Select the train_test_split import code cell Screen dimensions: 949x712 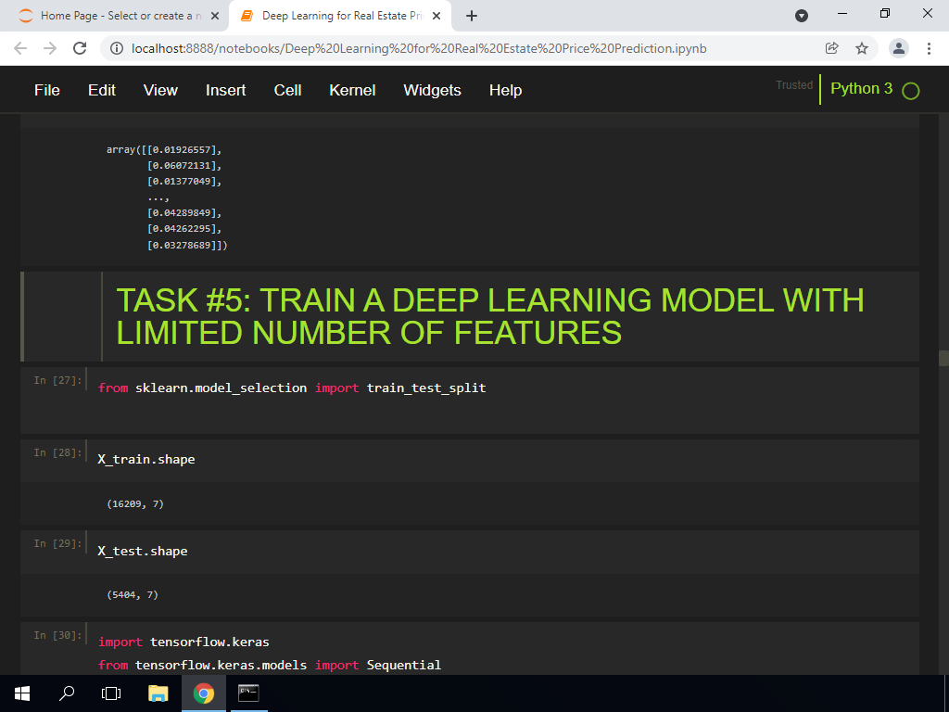coord(470,400)
